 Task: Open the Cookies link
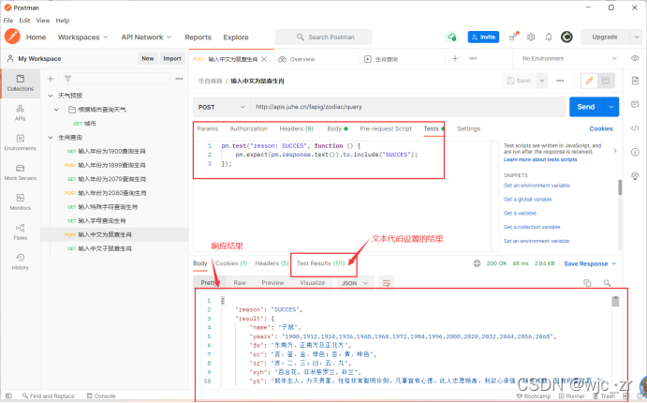[x=601, y=128]
